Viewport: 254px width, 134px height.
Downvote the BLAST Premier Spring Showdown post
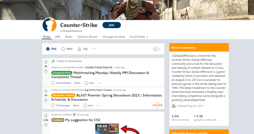point(46,100)
